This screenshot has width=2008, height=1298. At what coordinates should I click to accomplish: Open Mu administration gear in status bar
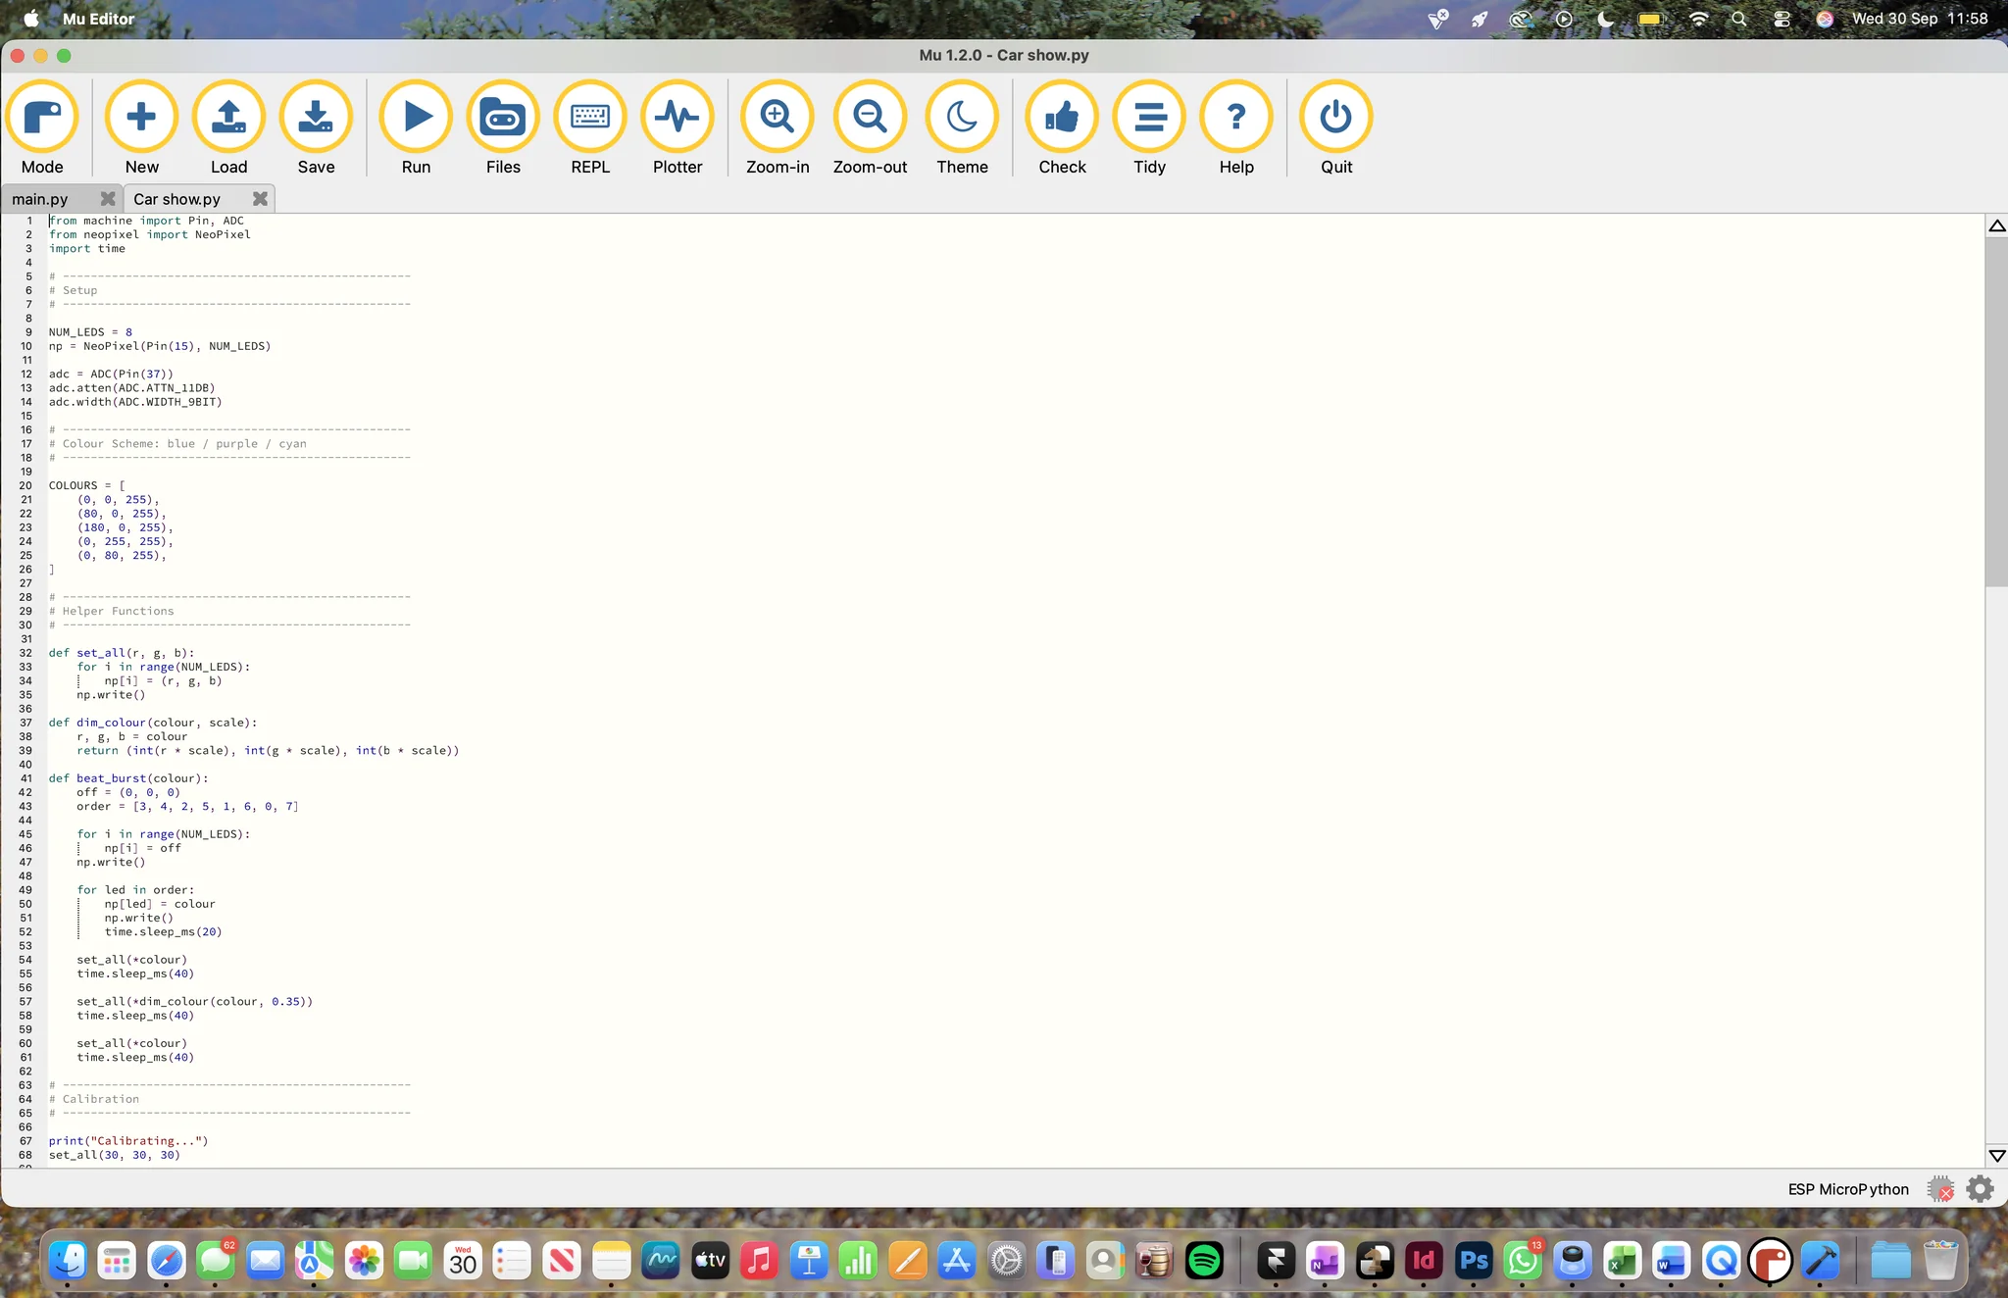point(1980,1189)
